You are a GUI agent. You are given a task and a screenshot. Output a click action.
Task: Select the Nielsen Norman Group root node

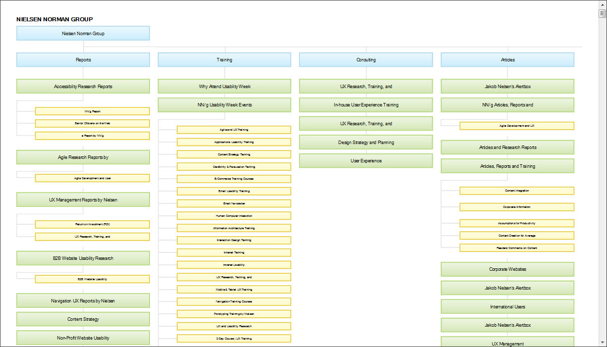[x=83, y=33]
